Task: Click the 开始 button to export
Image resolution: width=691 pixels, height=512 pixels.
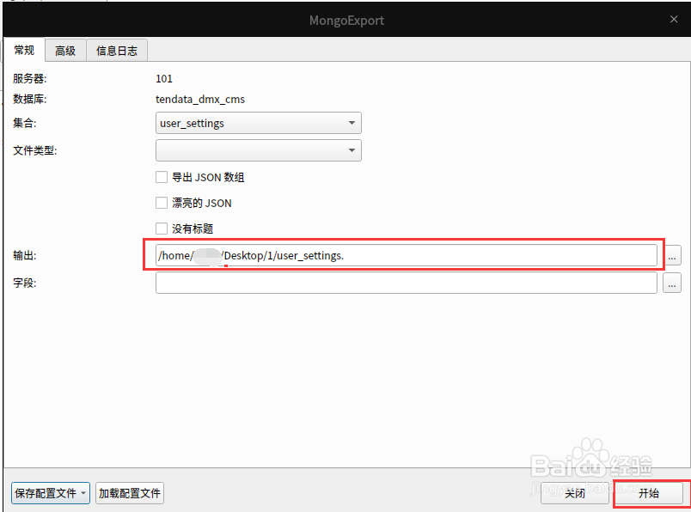Action: click(649, 493)
